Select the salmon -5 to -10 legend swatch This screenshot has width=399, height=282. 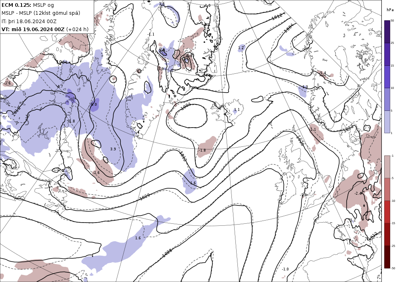click(x=387, y=189)
